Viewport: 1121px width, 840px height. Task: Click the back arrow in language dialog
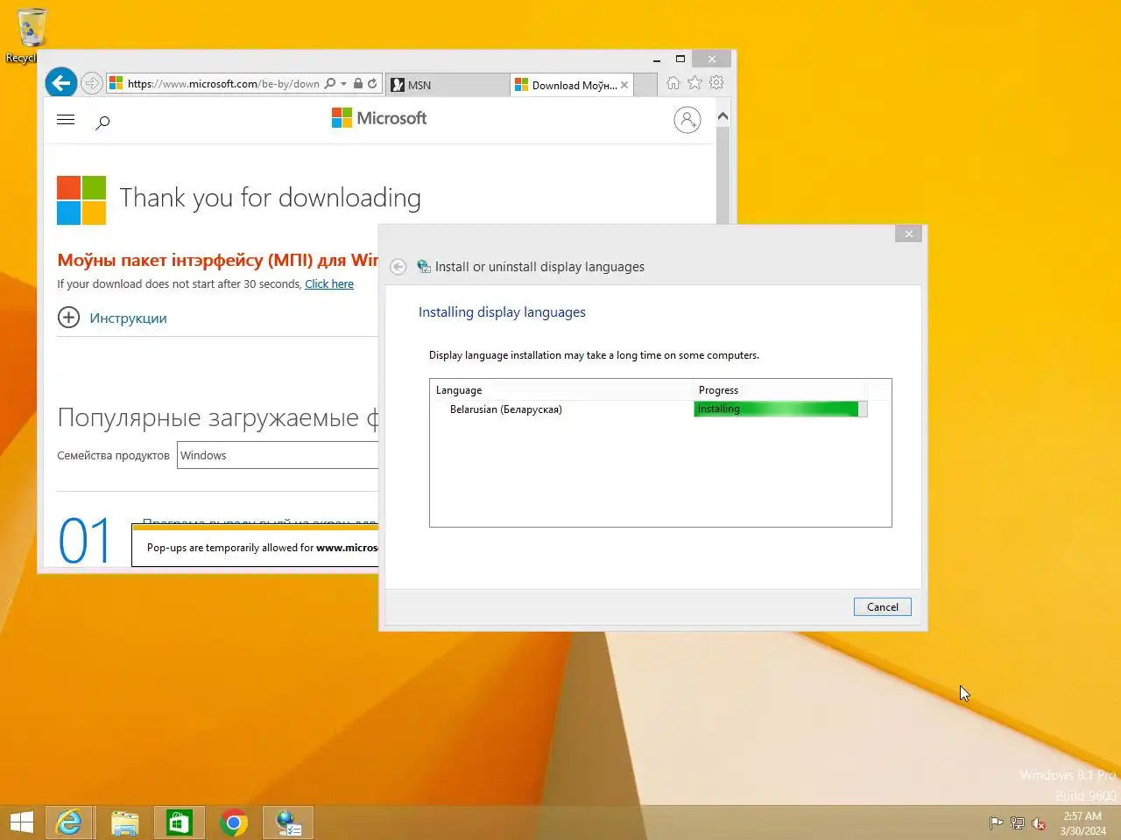(x=398, y=267)
